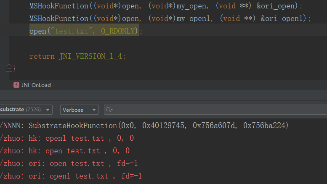Select the 'hk: open test.txt' log entry
The image size is (327, 184).
pos(65,151)
